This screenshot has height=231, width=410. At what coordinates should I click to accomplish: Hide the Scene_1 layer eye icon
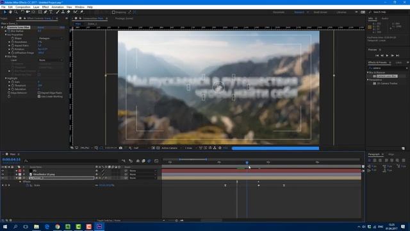[3, 178]
